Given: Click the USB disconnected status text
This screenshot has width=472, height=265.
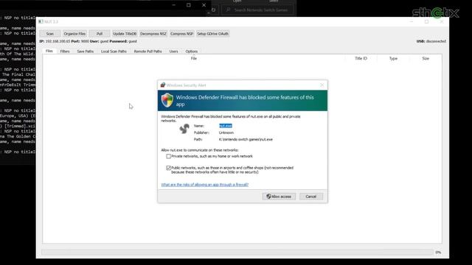Looking at the screenshot, I should point(431,41).
